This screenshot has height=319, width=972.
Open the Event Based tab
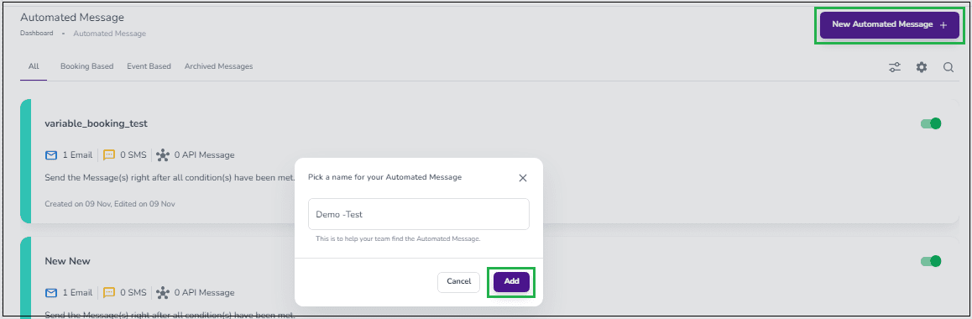coord(149,66)
